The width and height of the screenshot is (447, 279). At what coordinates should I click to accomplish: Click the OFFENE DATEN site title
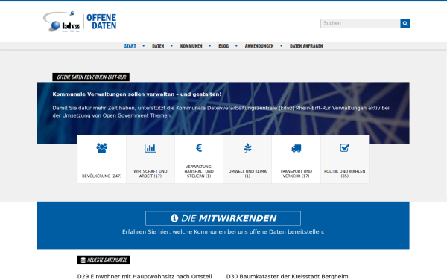tap(101, 22)
